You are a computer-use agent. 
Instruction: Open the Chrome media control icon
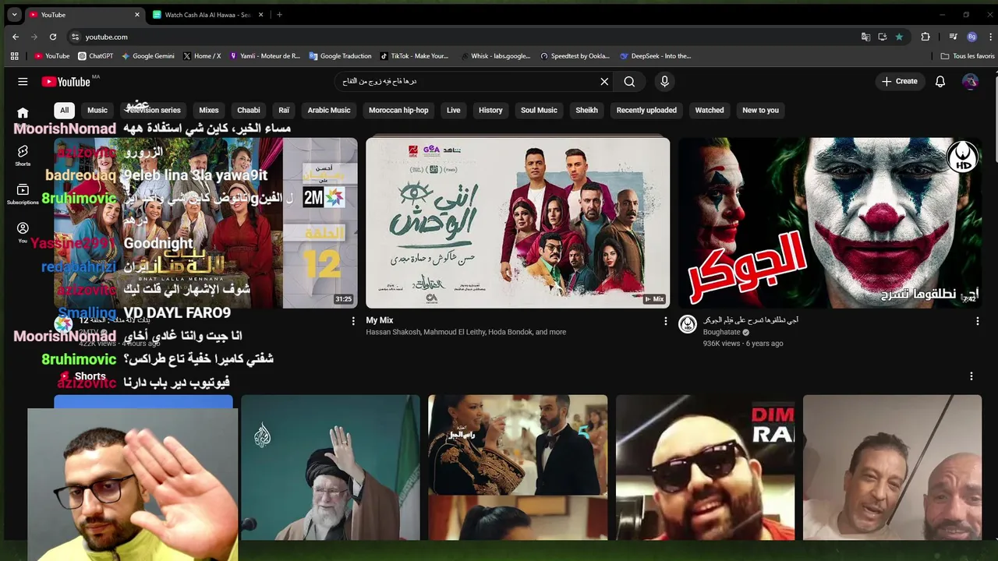click(x=953, y=37)
